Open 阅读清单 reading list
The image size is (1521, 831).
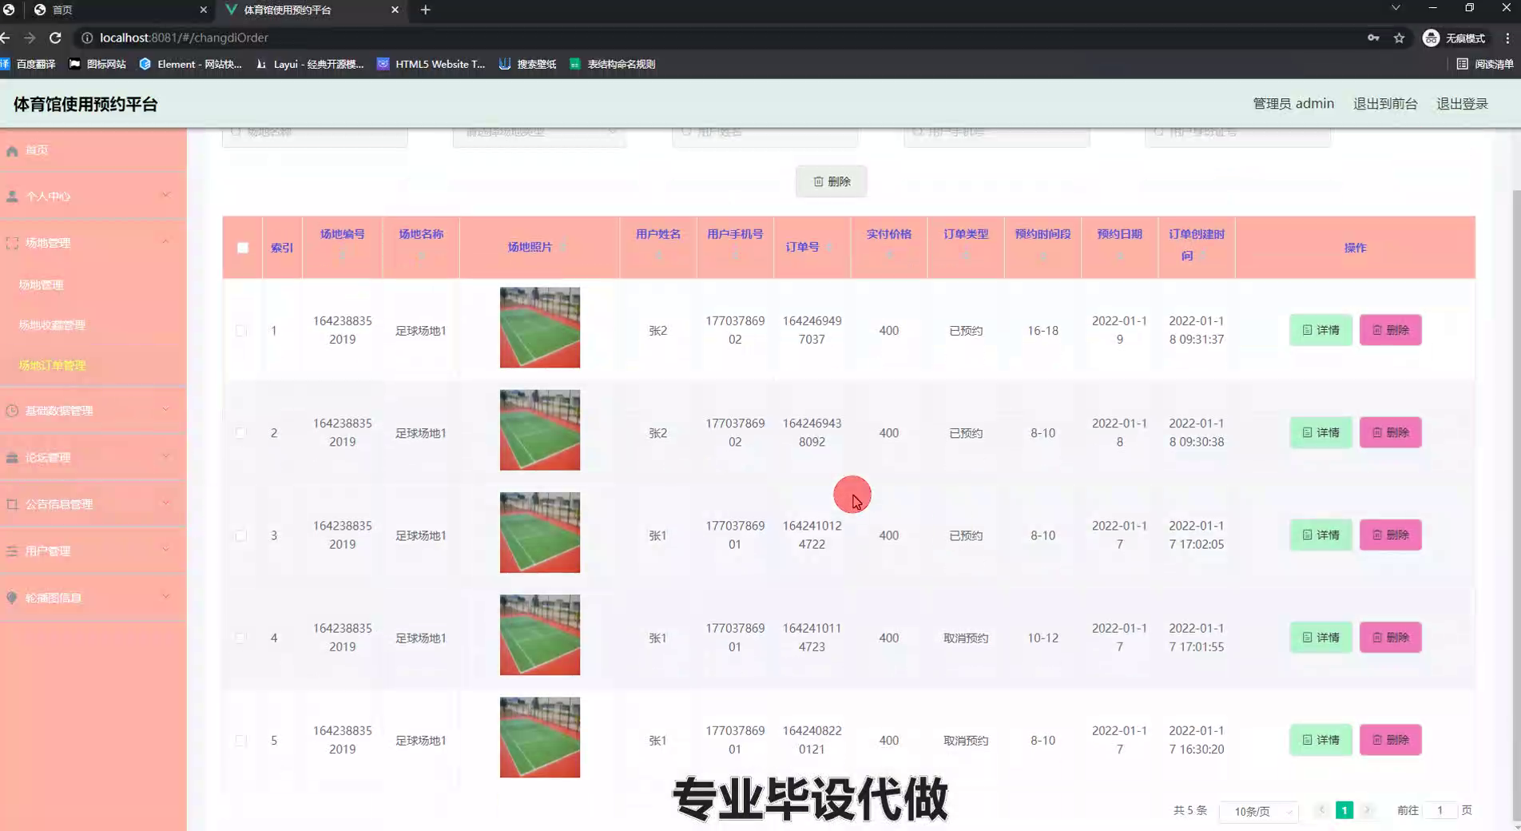(1485, 64)
